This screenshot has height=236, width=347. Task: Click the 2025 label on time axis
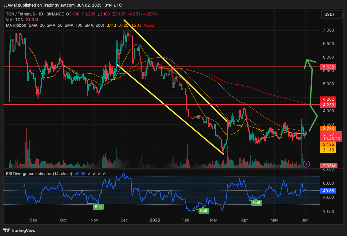(154, 220)
